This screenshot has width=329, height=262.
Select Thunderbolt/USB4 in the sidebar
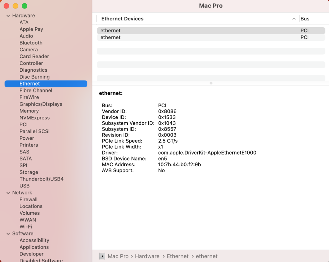(x=41, y=179)
